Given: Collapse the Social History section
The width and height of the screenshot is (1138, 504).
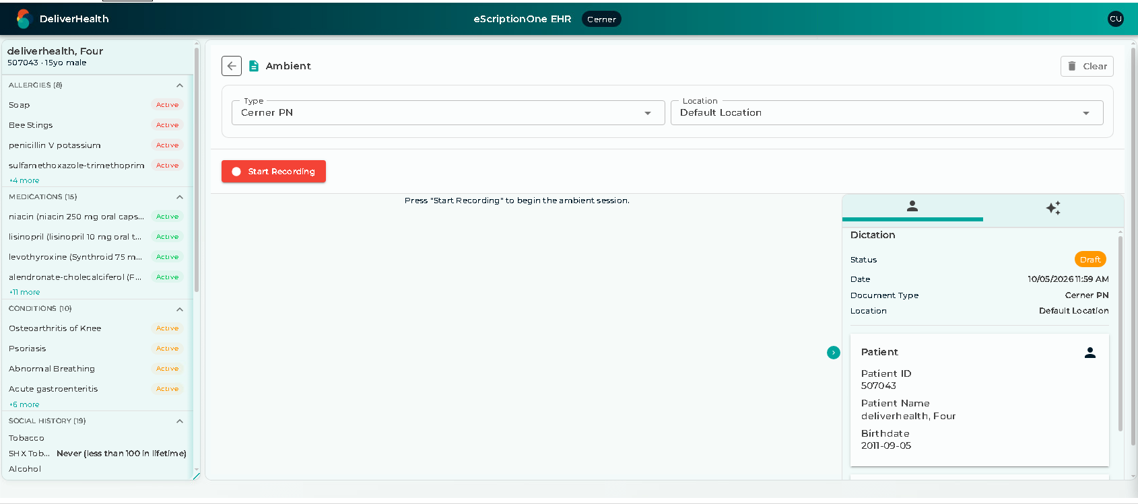Looking at the screenshot, I should [180, 421].
